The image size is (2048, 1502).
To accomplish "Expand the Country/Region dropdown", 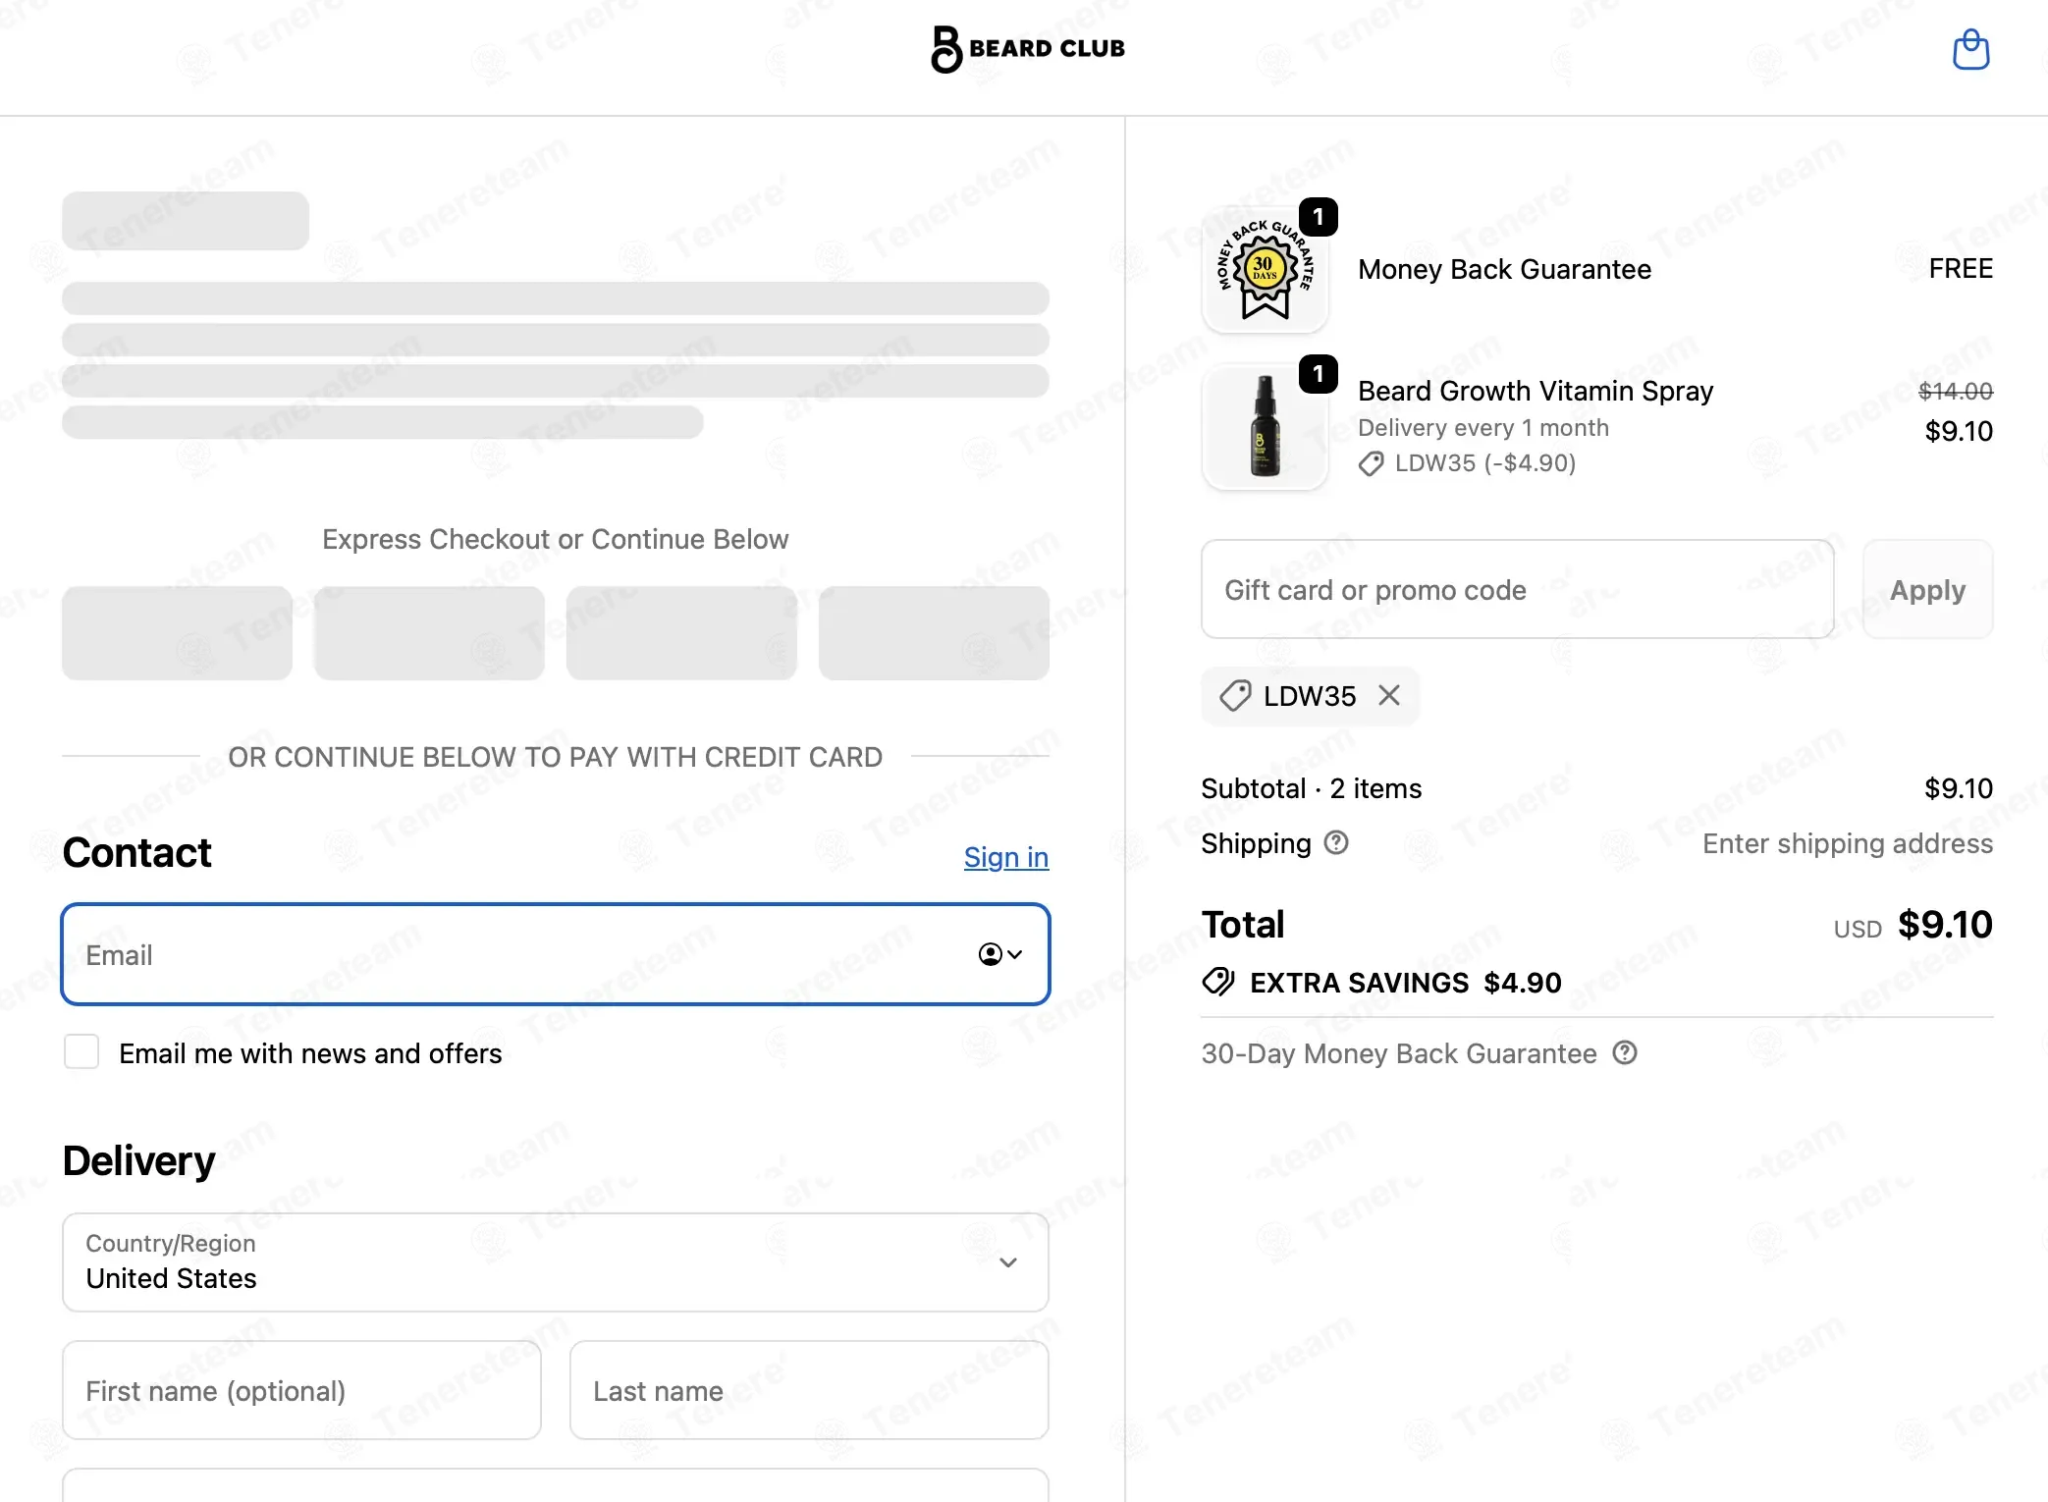I will pyautogui.click(x=556, y=1262).
